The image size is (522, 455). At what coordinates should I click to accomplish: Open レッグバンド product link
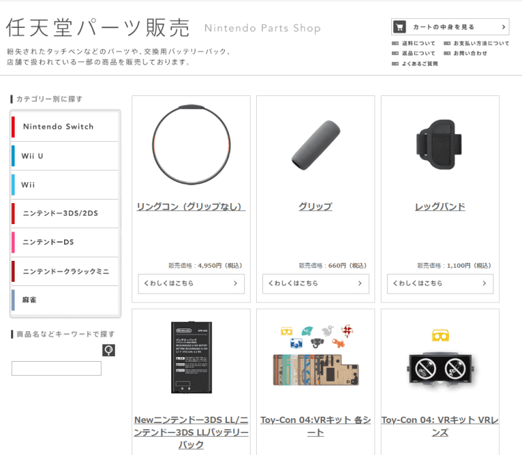(x=440, y=207)
